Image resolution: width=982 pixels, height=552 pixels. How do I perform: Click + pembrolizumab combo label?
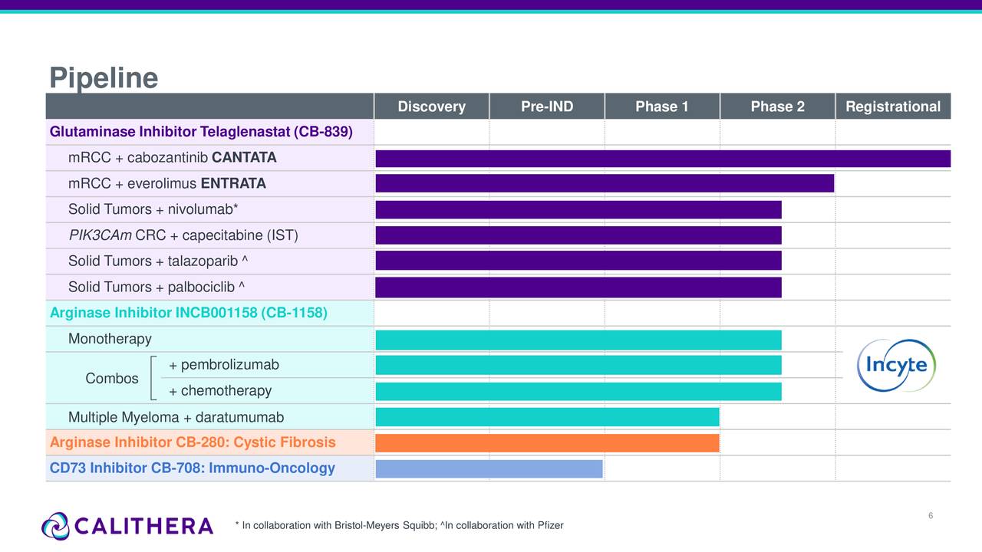[x=224, y=365]
